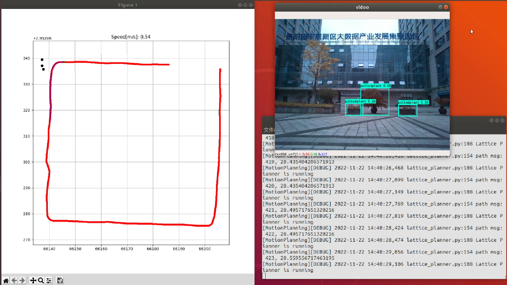Click the x-axis tick label 66200
Screen dimensions: 507x285
coord(205,249)
